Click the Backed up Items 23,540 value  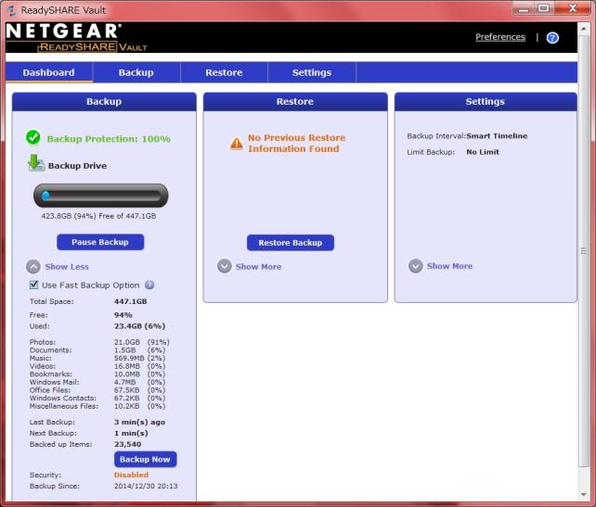(x=128, y=444)
